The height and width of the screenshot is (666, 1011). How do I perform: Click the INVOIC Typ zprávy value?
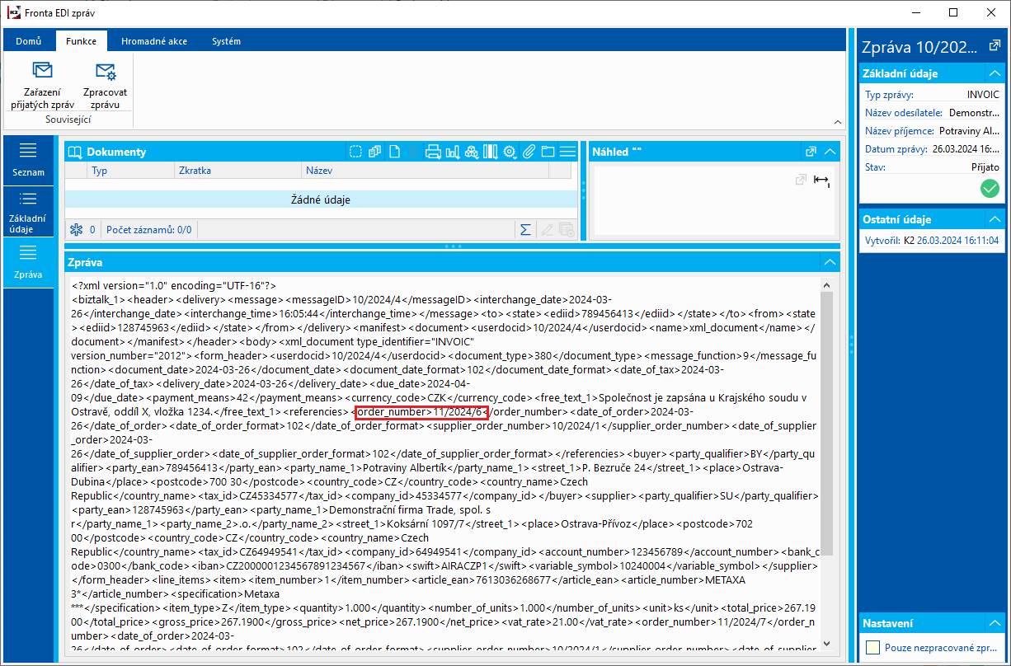pos(983,95)
